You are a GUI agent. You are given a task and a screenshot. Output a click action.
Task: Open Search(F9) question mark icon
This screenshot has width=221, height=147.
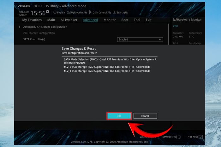[114, 12]
